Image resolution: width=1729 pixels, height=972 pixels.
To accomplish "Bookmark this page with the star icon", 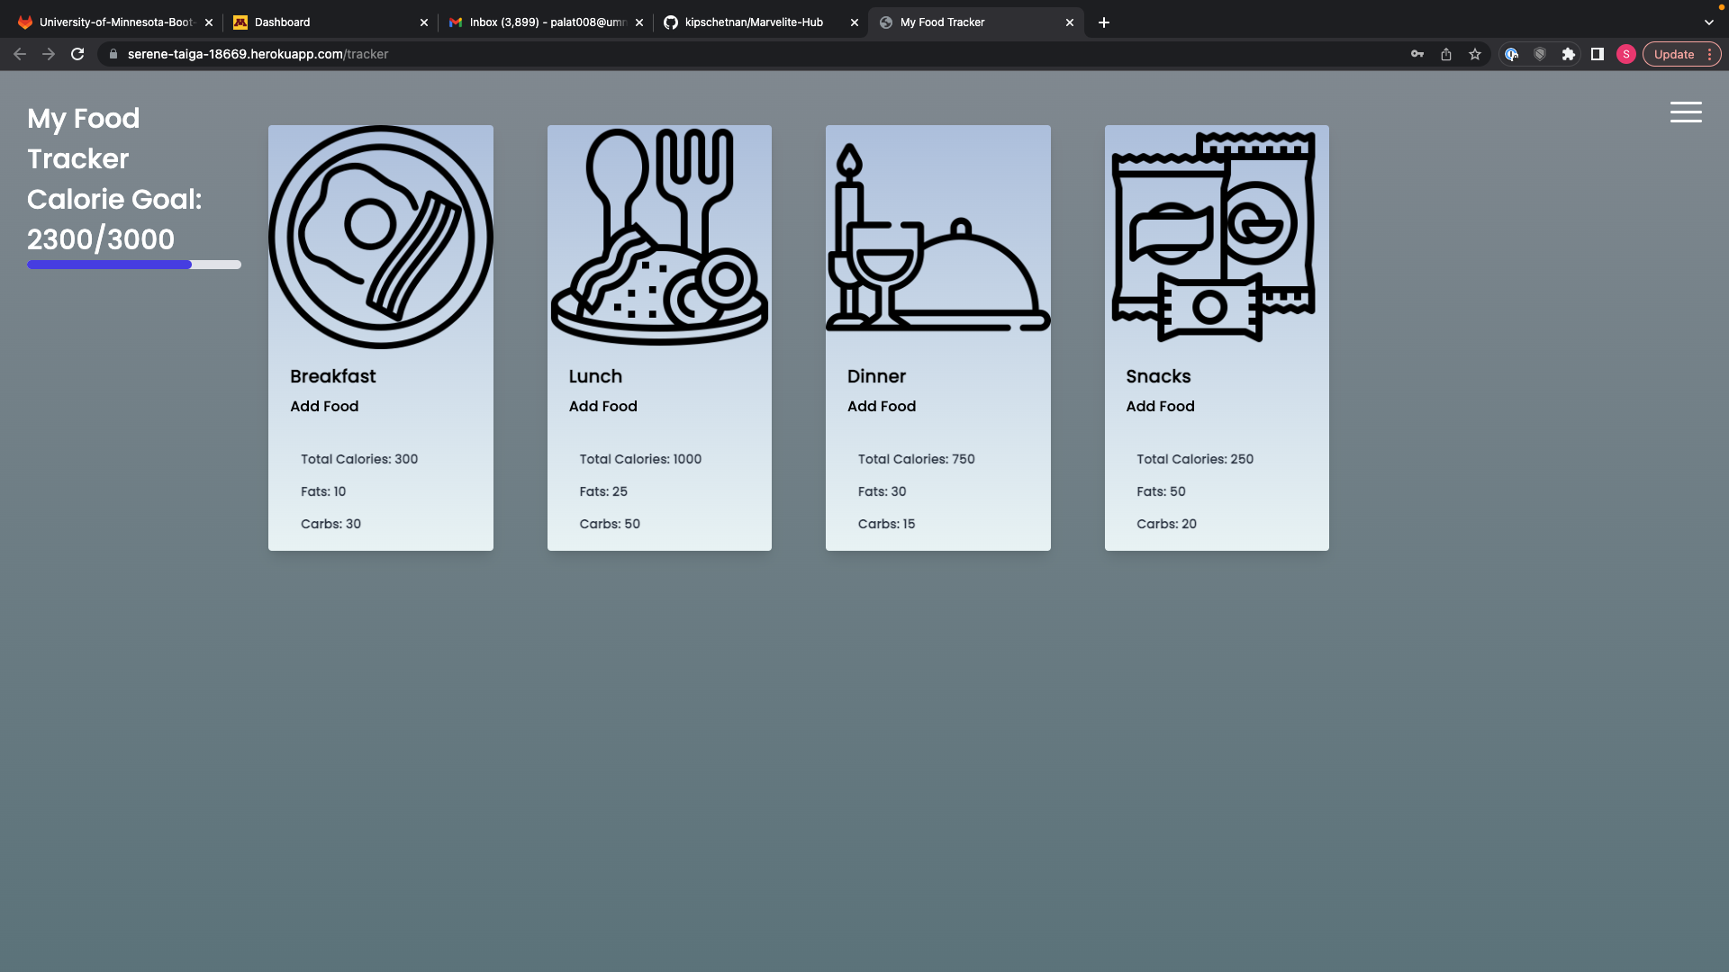I will [x=1475, y=54].
